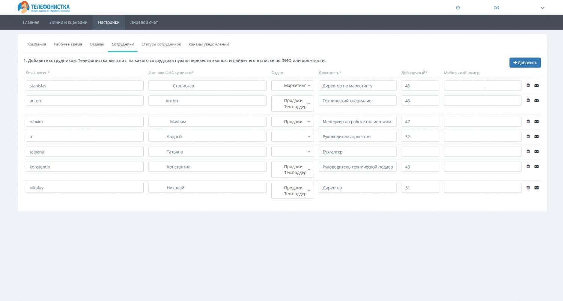Switch to Статусы сотрудников tab
This screenshot has height=301, width=563.
coord(161,44)
